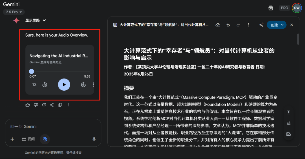Regenerate the Gemini response
Viewport: 305px width, 159px height.
[x=44, y=105]
